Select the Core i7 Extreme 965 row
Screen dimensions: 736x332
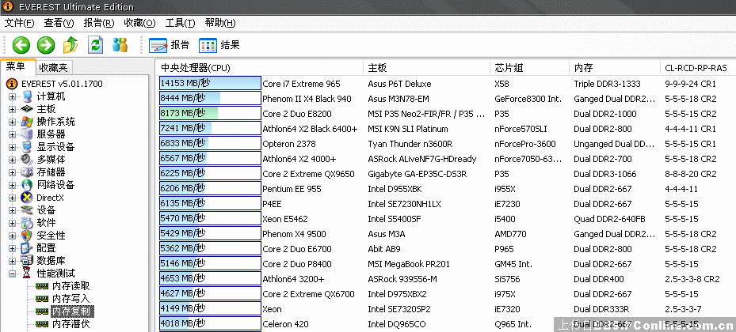click(446, 84)
